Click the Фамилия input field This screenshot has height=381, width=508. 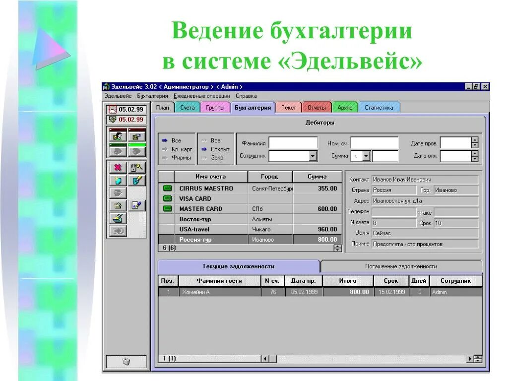tap(293, 142)
